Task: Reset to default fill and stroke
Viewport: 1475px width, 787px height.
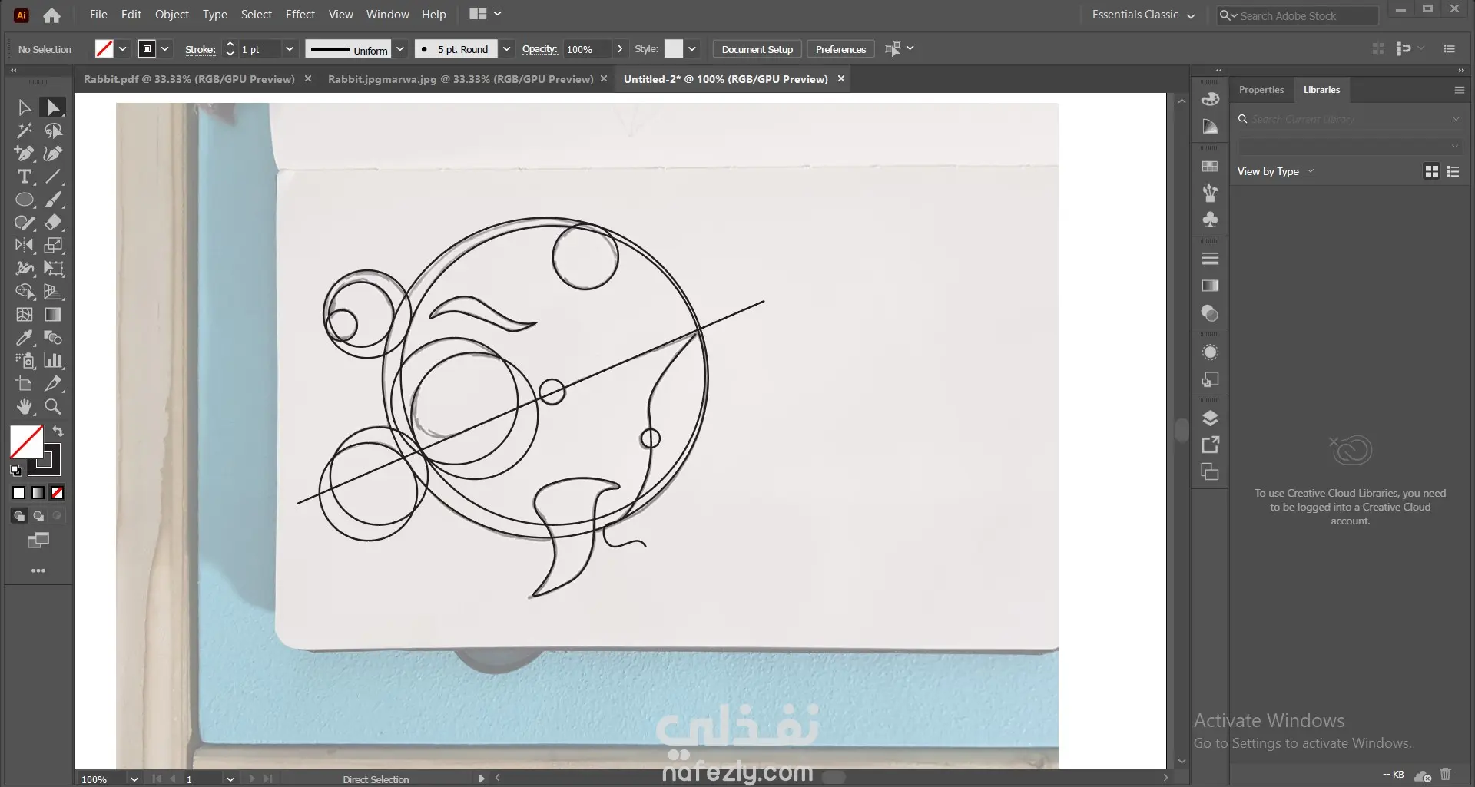Action: click(16, 470)
